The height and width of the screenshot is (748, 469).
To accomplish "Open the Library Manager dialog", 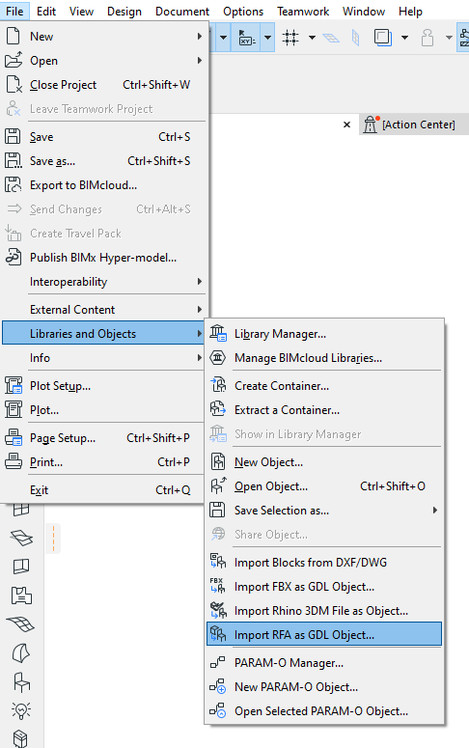I will 324,334.
